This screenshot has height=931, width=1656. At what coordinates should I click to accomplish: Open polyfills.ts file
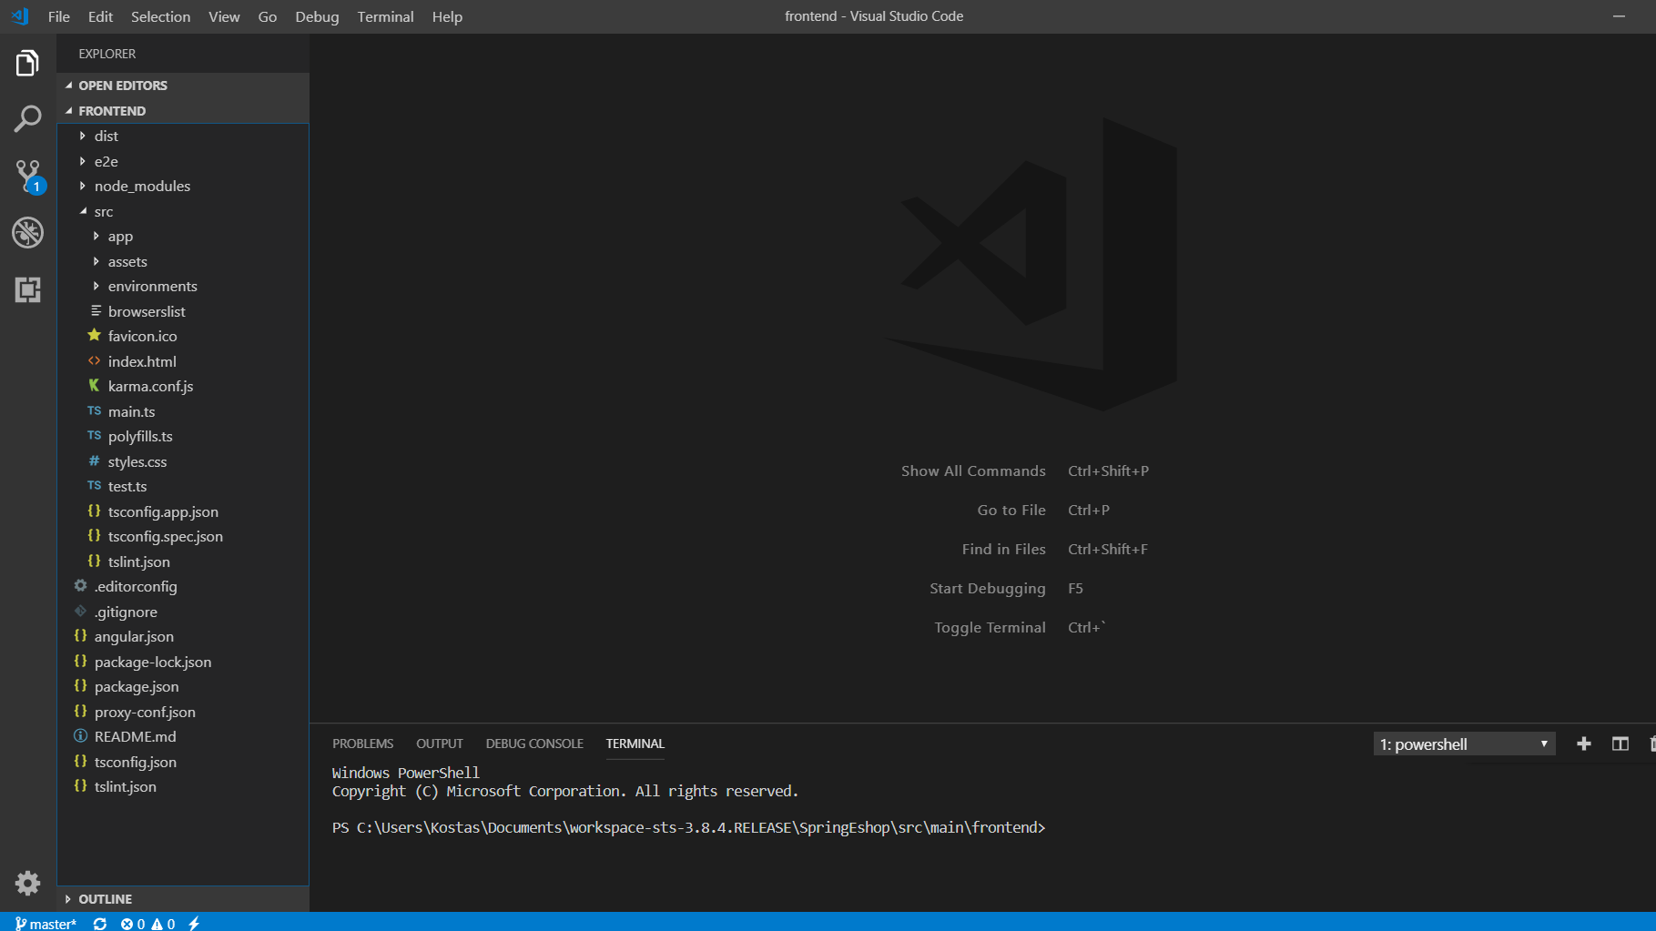182,436
